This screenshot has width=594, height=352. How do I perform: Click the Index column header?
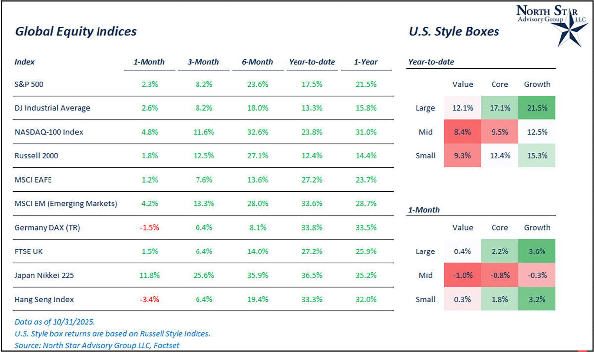[25, 62]
